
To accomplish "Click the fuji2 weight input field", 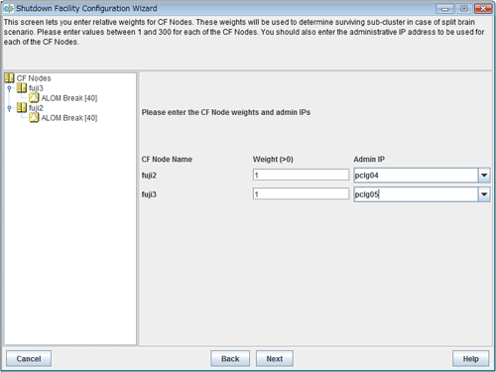I will [x=301, y=175].
